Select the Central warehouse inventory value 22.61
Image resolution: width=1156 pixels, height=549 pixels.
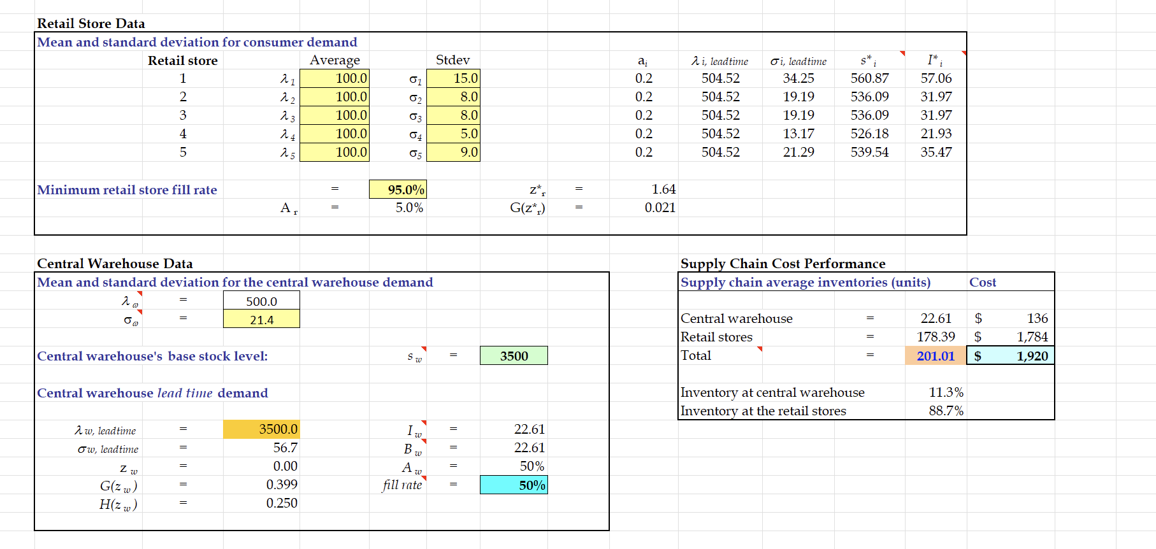pyautogui.click(x=936, y=318)
